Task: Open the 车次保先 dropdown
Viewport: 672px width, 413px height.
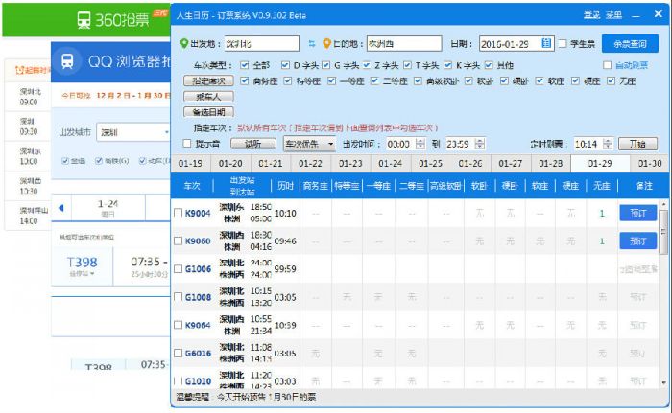Action: 309,144
